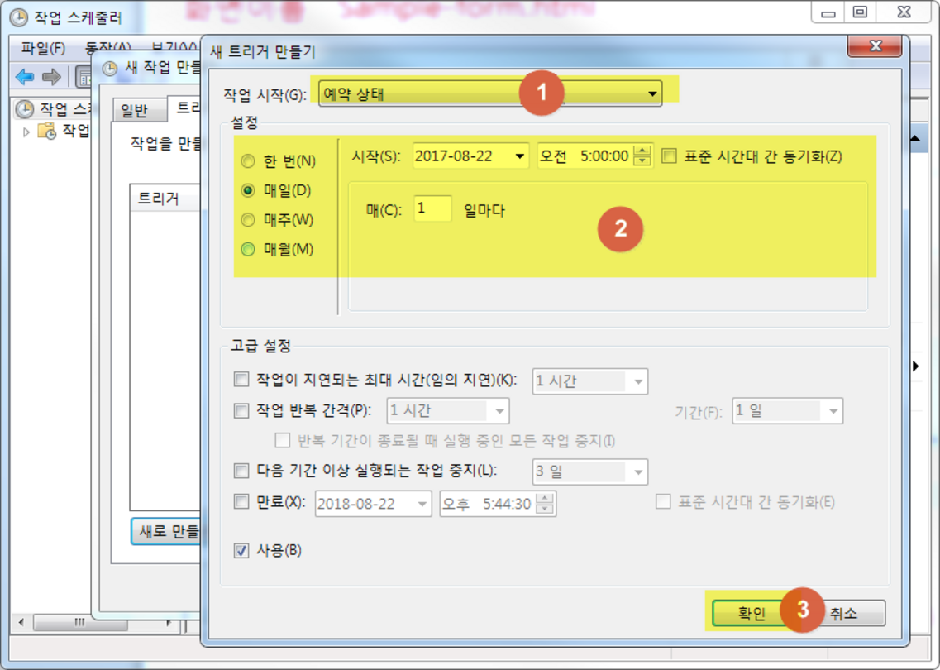Viewport: 940px width, 670px height.
Task: Uncheck the 사용(B) checkbox
Action: pos(241,550)
